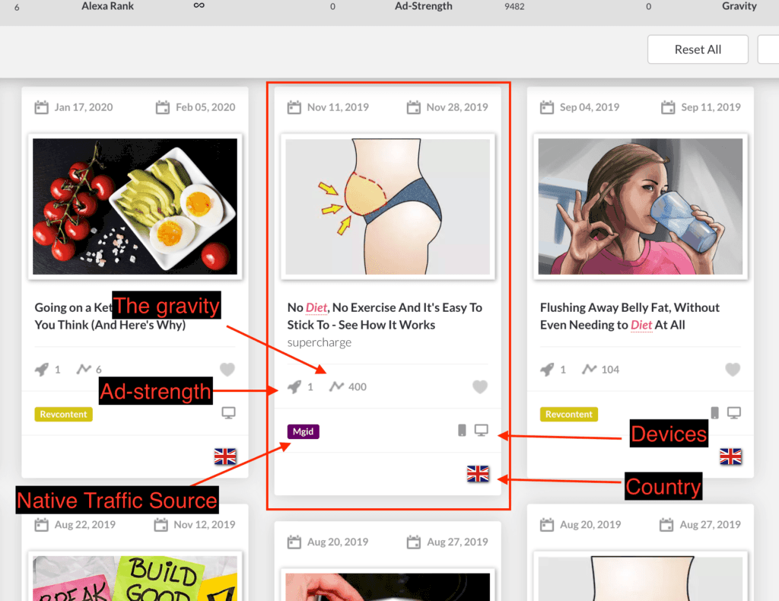Click the Gravity filter label

coord(739,6)
